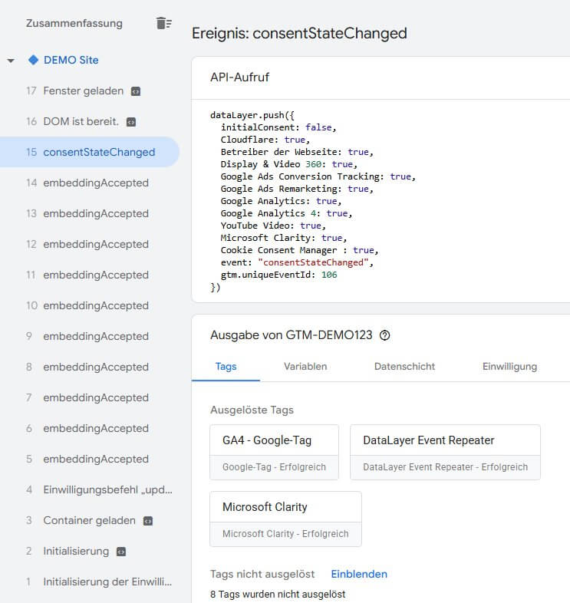Image resolution: width=570 pixels, height=603 pixels.
Task: Click the YouTube Video: true code line
Action: 273,226
